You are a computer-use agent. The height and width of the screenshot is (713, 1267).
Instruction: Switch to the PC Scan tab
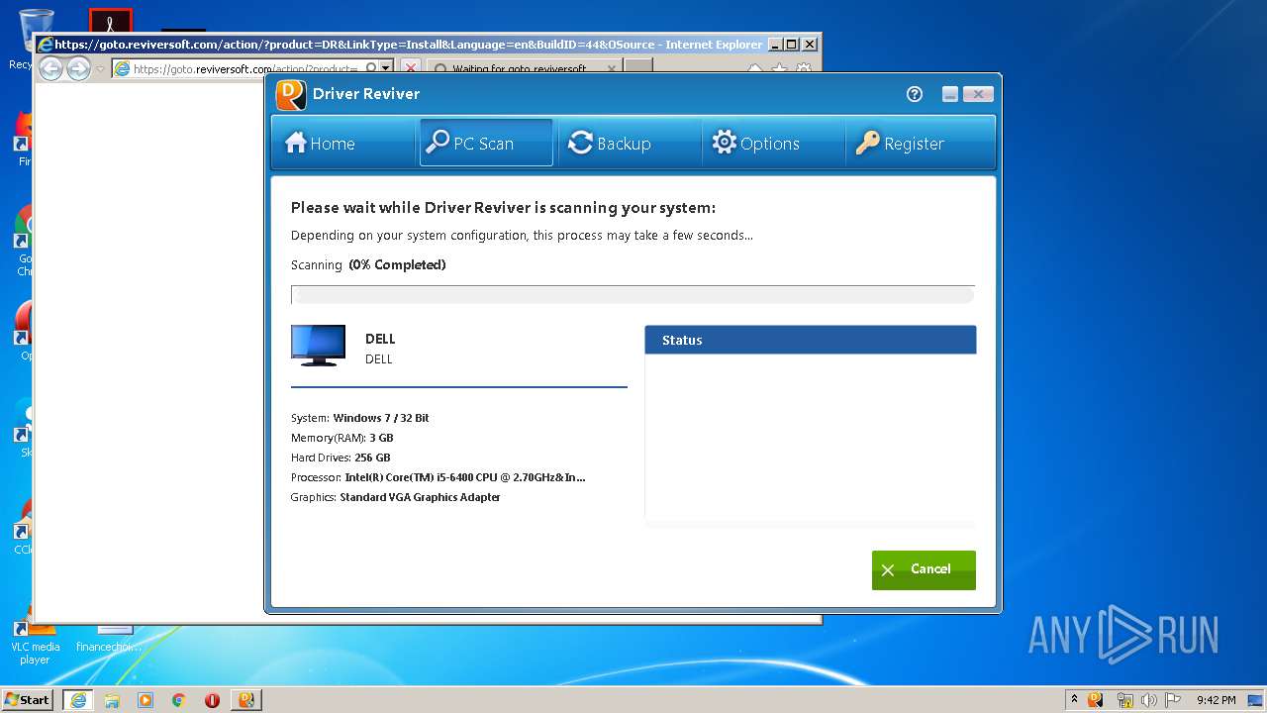[486, 144]
